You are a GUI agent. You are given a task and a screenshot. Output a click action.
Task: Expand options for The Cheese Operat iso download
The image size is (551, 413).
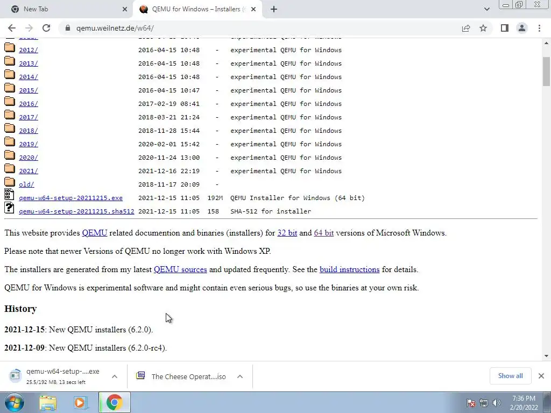tap(240, 376)
